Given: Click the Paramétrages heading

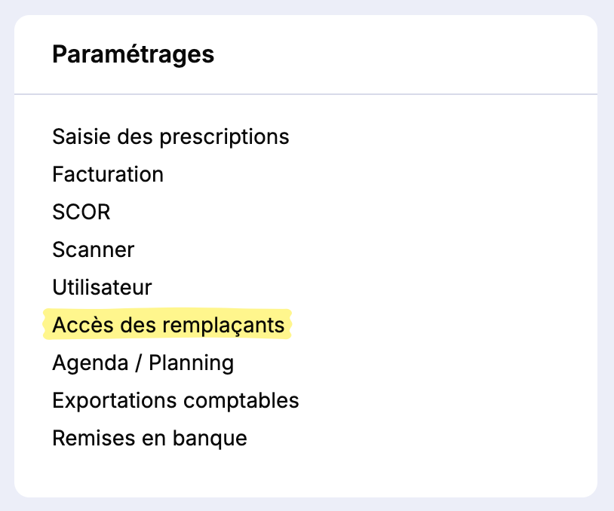Looking at the screenshot, I should coord(133,54).
